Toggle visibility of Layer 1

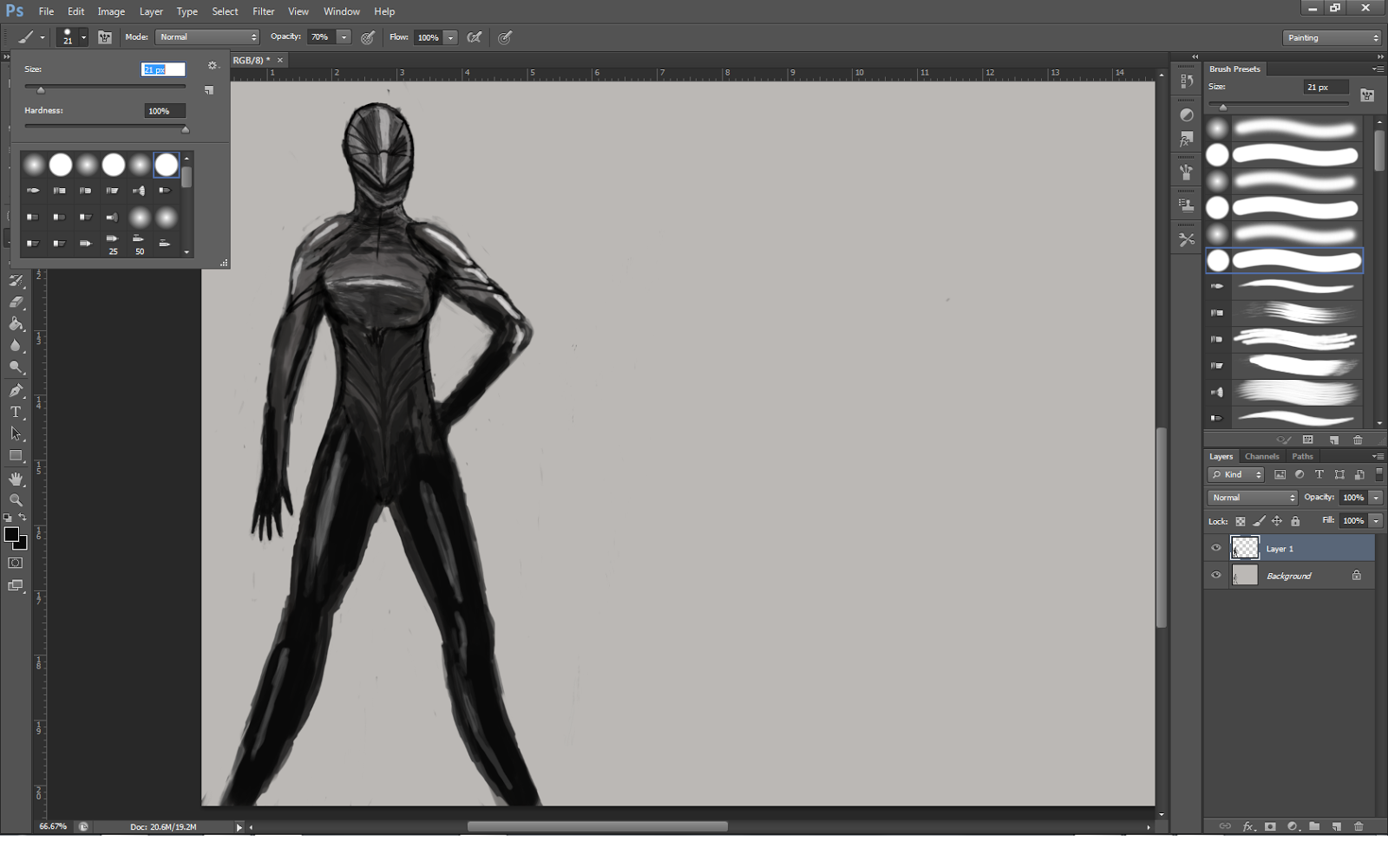click(1217, 548)
